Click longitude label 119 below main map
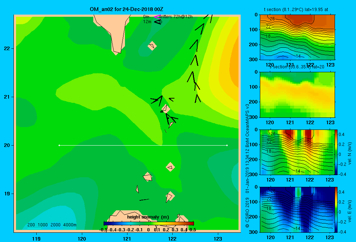The width and height of the screenshot is (356, 242). (x=36, y=238)
